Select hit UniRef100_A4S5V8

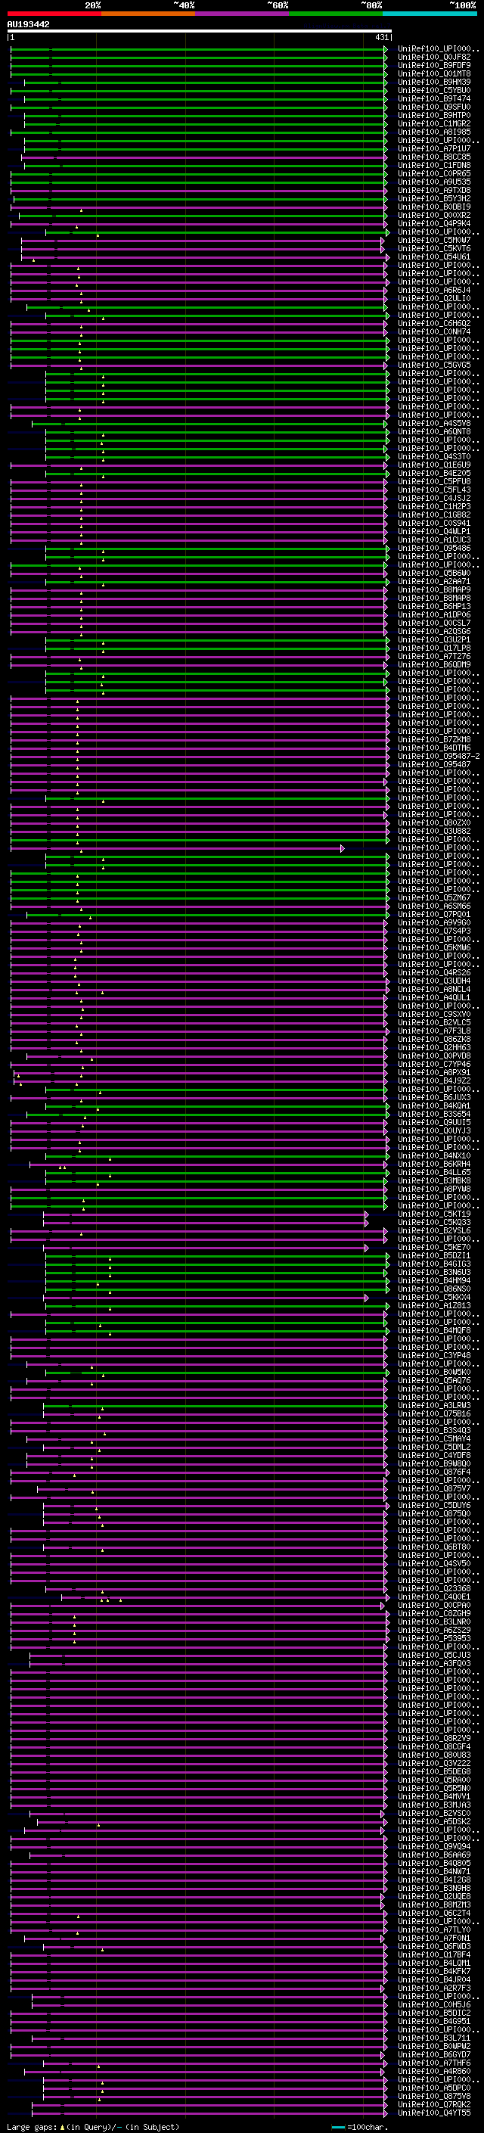point(433,423)
